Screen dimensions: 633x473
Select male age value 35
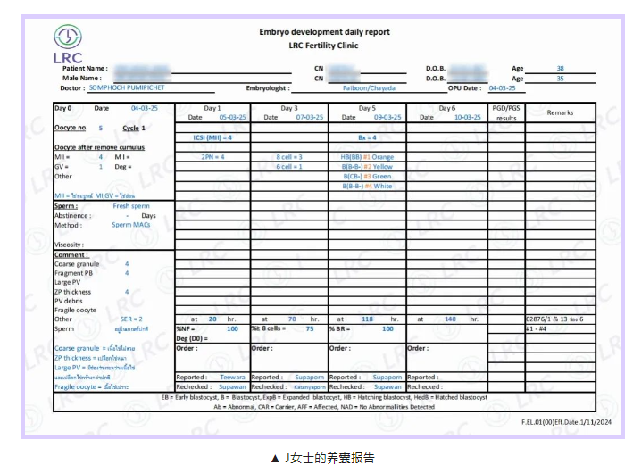[560, 79]
